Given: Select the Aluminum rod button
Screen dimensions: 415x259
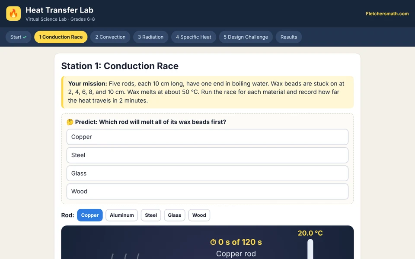Looking at the screenshot, I should (x=122, y=215).
